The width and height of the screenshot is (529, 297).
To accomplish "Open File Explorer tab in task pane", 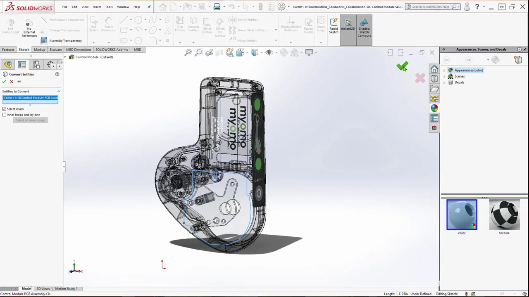I will [x=434, y=89].
